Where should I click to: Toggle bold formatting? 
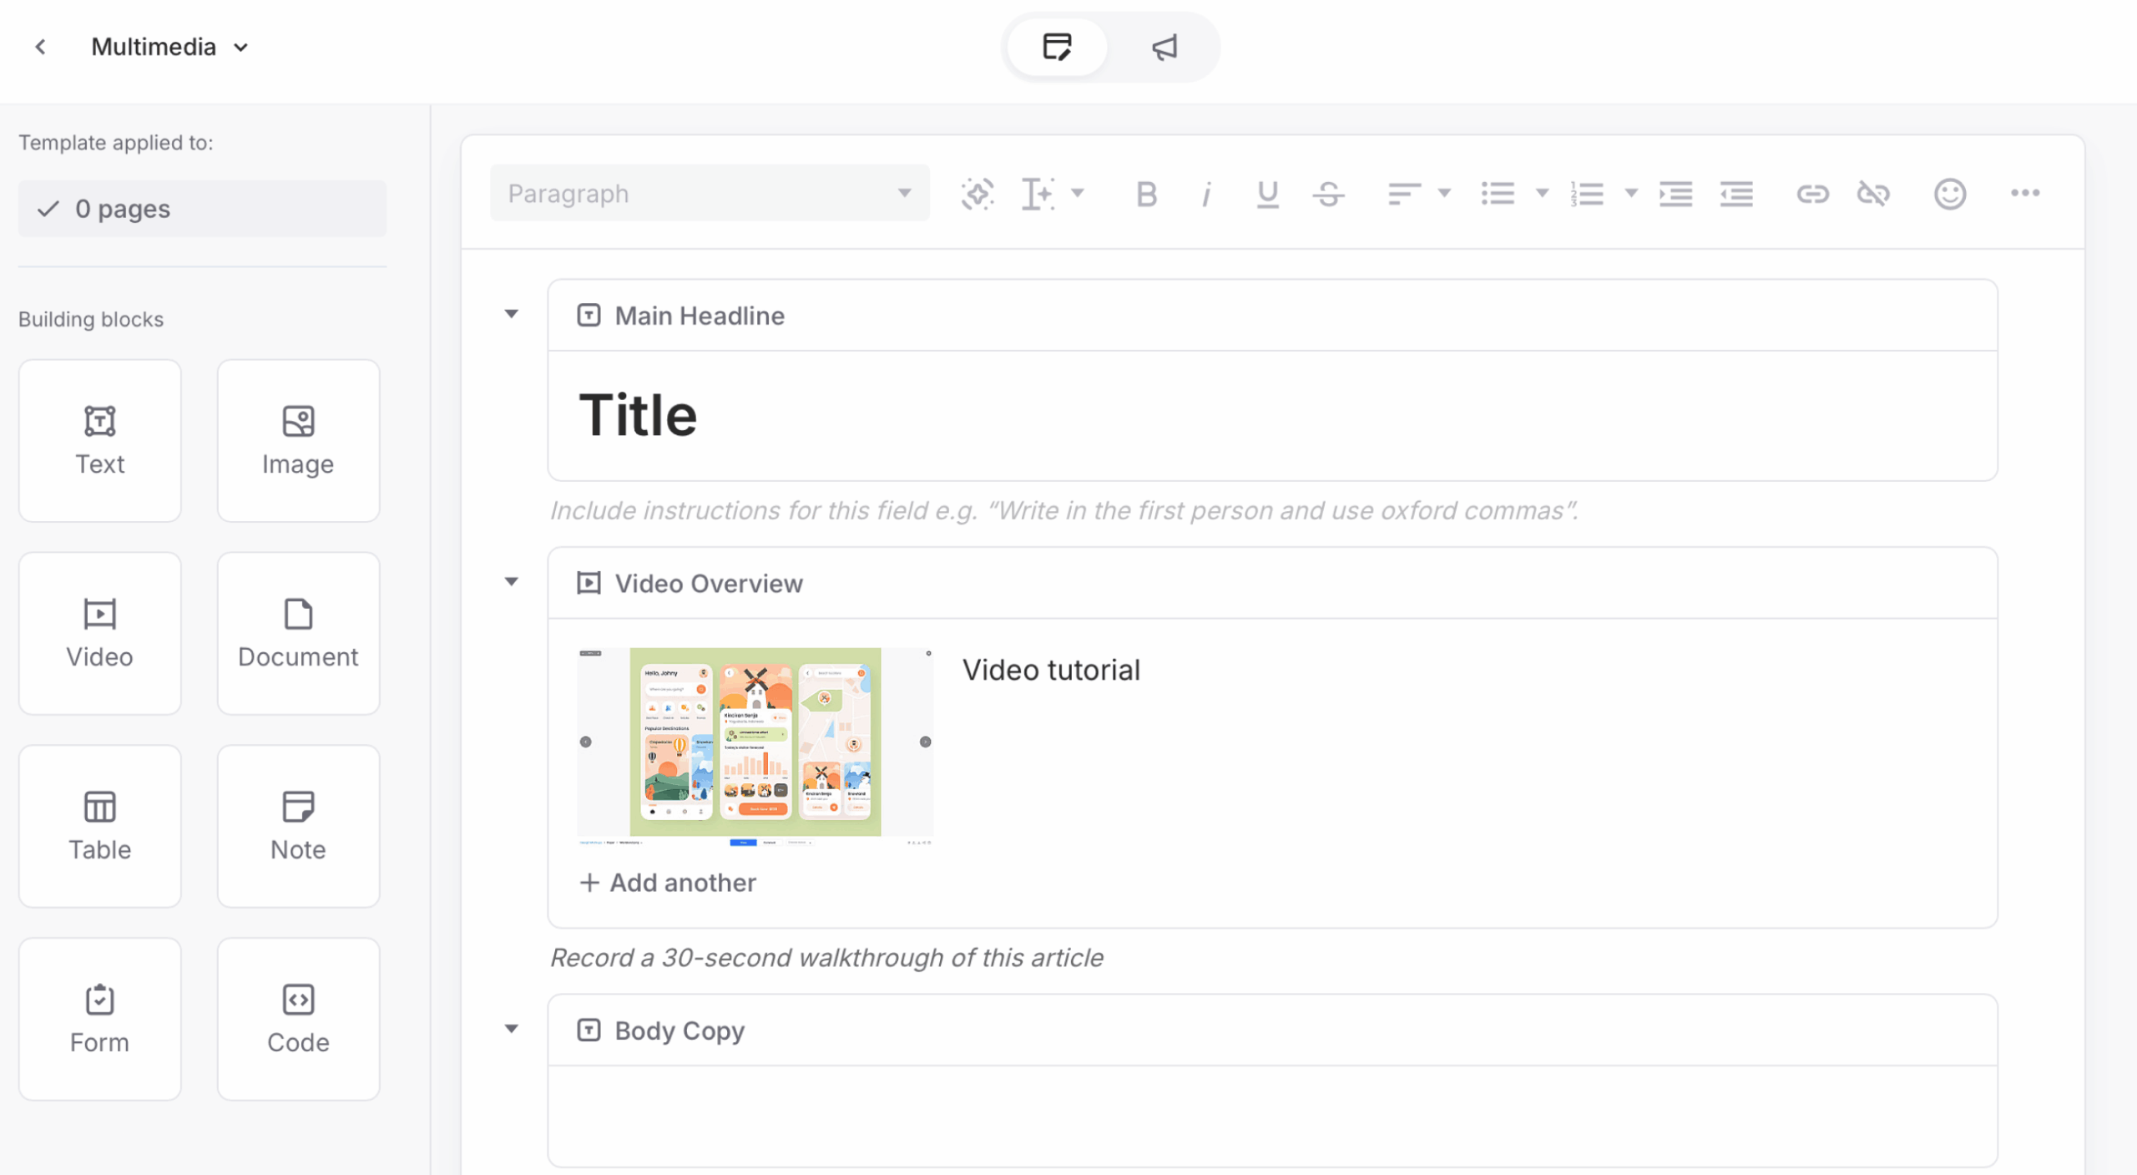click(1146, 194)
